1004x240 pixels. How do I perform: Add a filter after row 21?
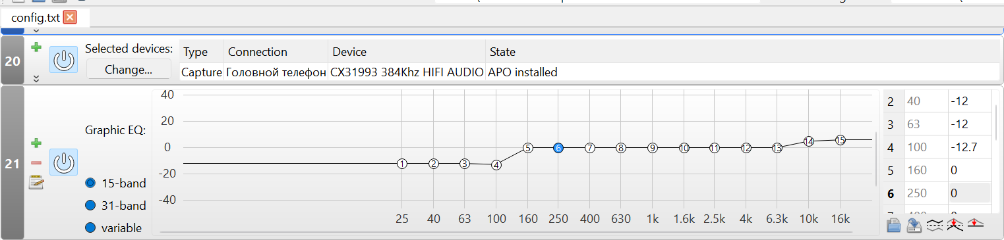tap(36, 143)
